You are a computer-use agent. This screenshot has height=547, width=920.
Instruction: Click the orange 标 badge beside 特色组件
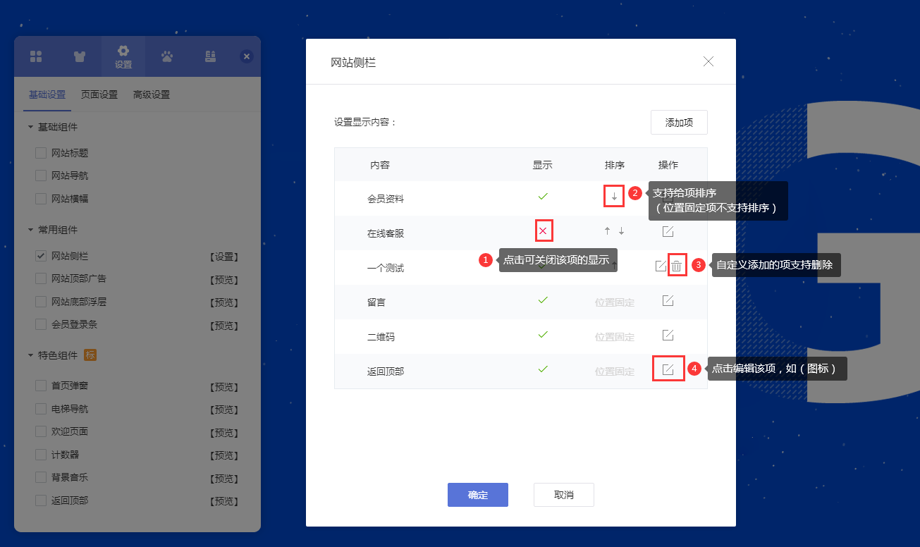pyautogui.click(x=90, y=355)
